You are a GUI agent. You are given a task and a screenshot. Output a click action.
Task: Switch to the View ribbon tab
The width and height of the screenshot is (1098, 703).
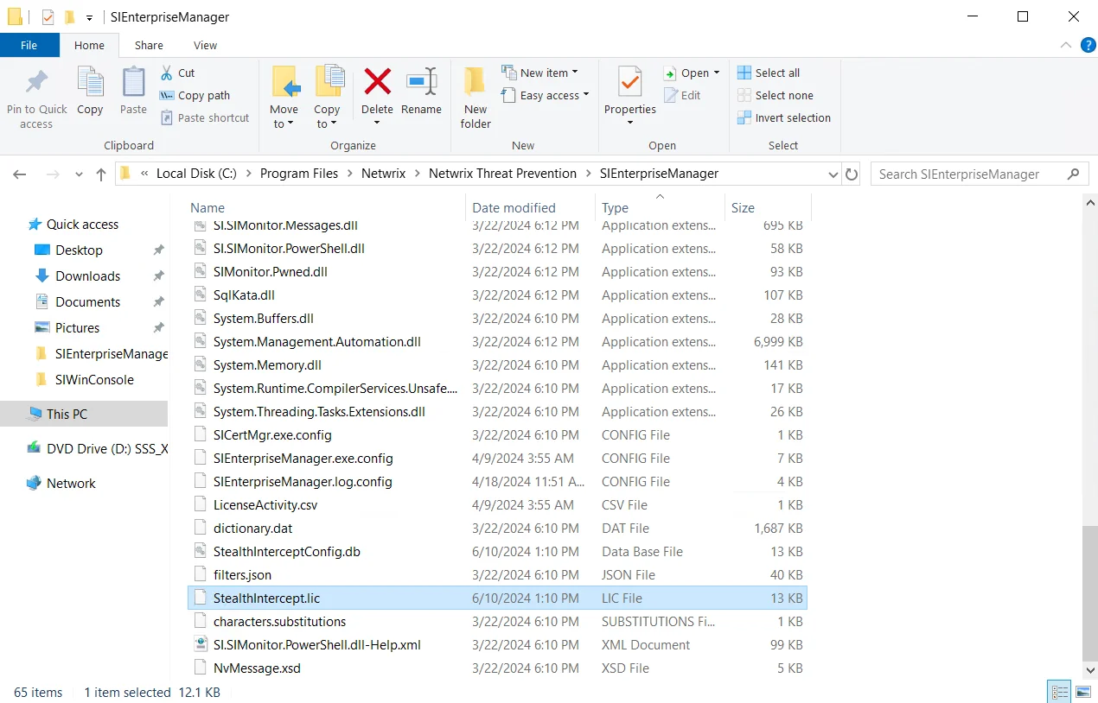click(x=206, y=45)
